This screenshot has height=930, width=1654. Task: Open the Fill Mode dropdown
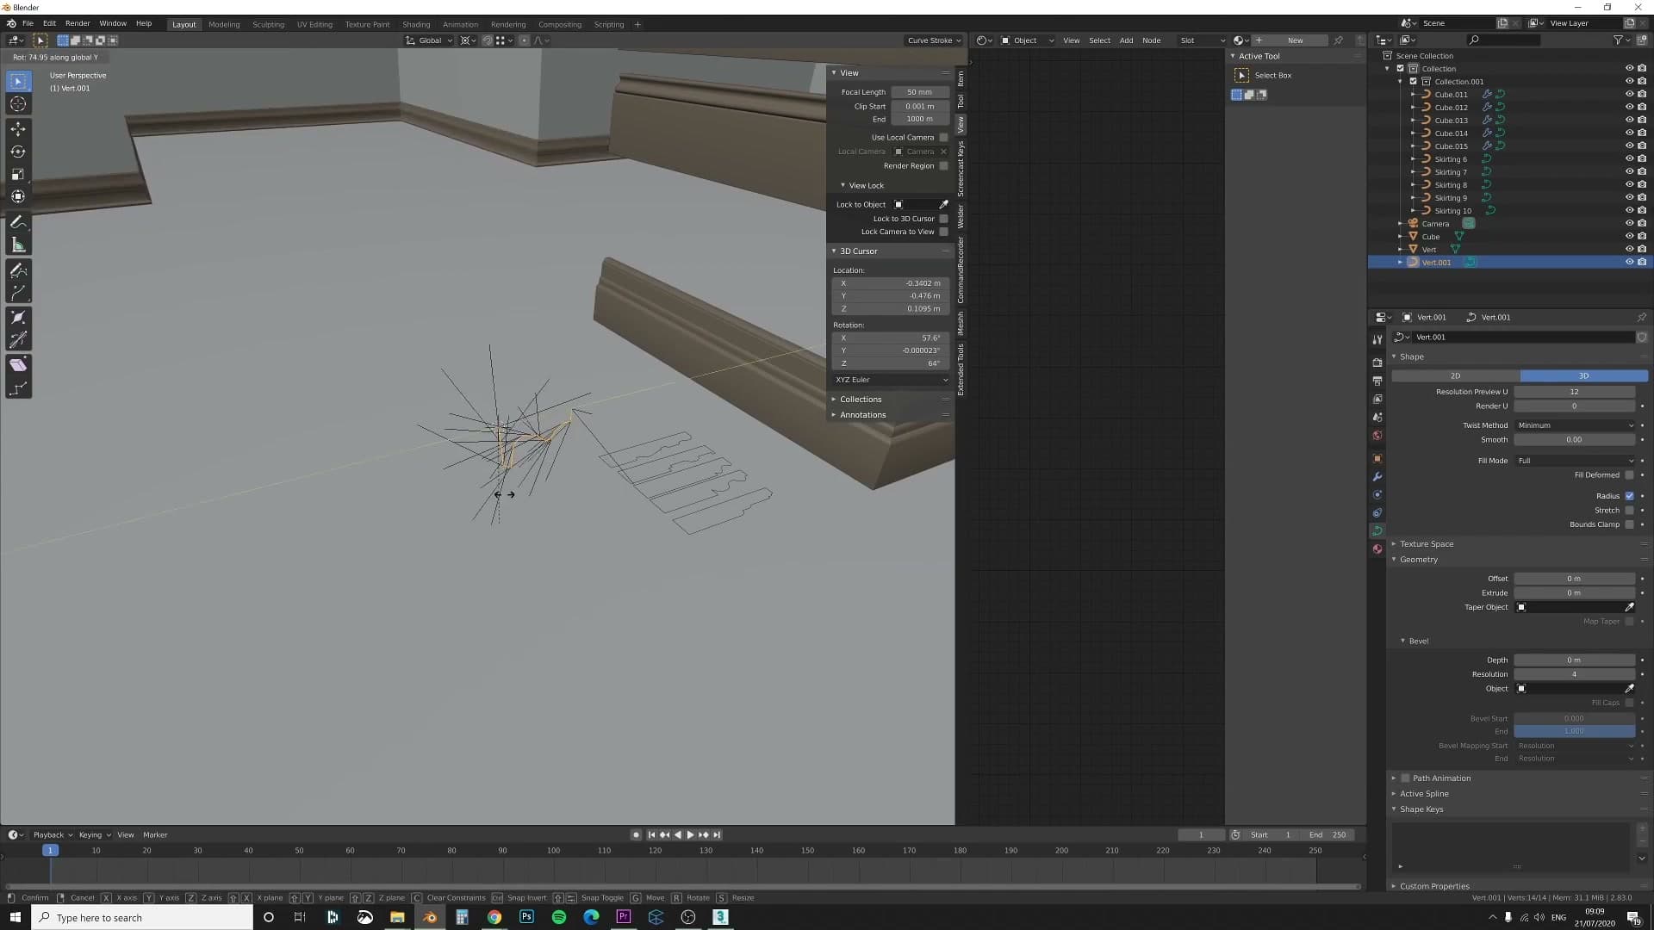coord(1575,461)
